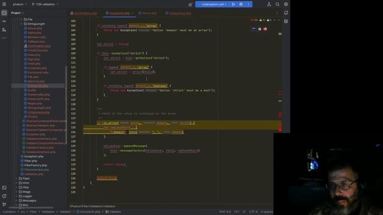Open the Commit tool window icon
383x215 pixels.
pos(4,21)
